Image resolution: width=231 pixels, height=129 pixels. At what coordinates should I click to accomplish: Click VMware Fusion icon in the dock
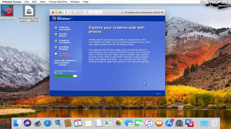coord(189,123)
